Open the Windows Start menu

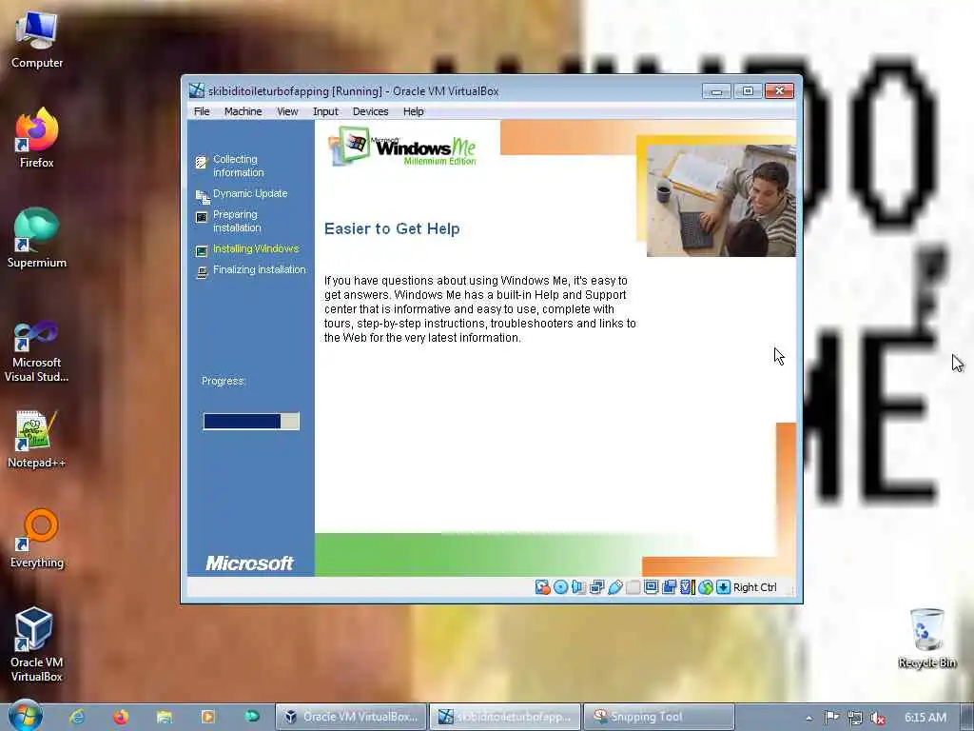point(26,716)
